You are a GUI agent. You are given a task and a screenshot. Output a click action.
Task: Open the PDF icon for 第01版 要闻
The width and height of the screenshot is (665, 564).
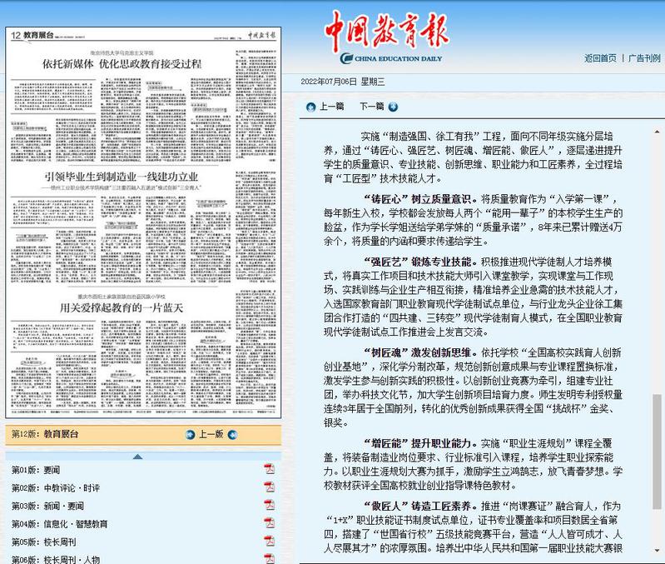pos(269,470)
